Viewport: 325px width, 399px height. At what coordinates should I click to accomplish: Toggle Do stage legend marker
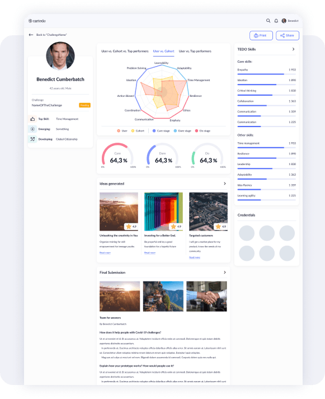coord(196,131)
